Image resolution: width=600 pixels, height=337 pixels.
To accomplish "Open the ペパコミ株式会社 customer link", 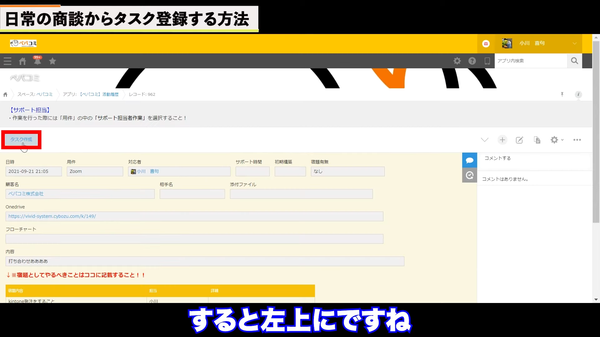I will [x=26, y=194].
